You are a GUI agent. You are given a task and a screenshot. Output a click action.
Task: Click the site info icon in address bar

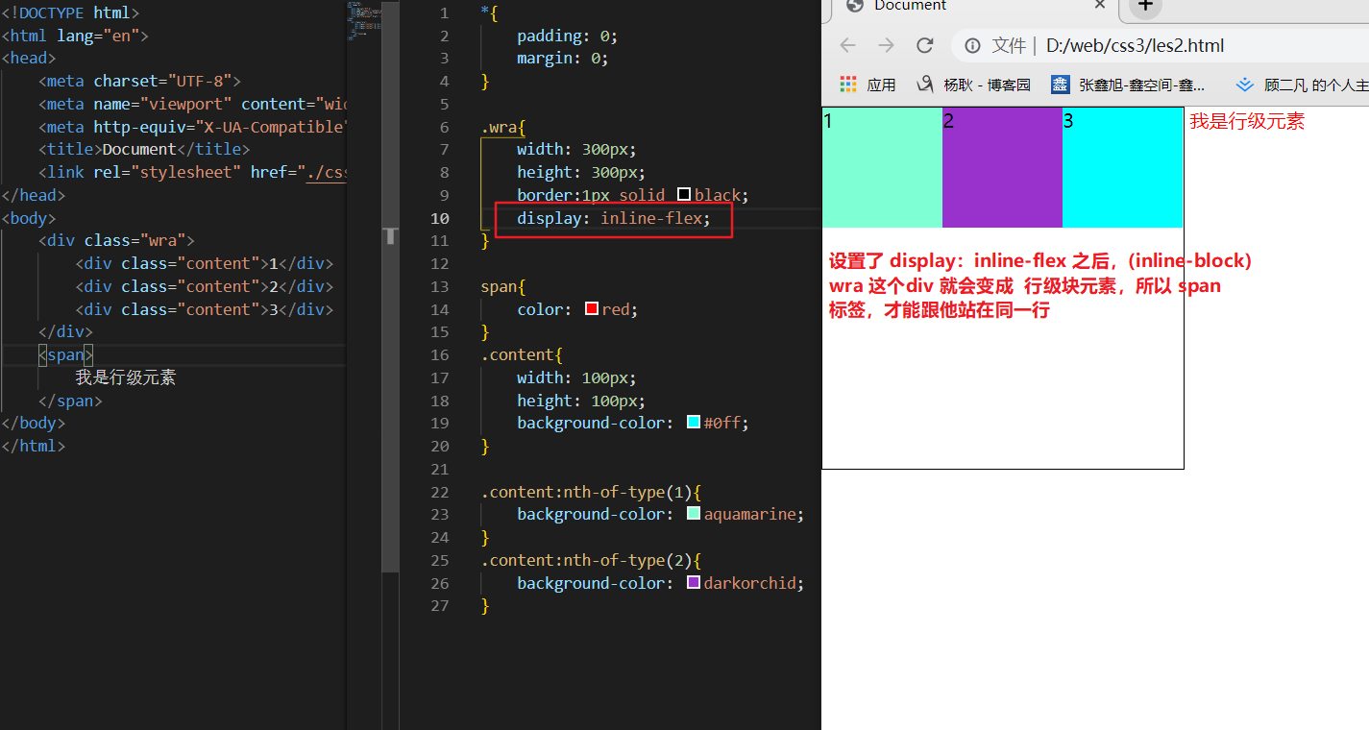click(x=972, y=46)
